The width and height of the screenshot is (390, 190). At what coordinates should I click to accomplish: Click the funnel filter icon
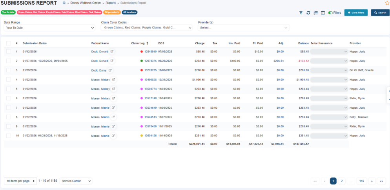[301, 13]
